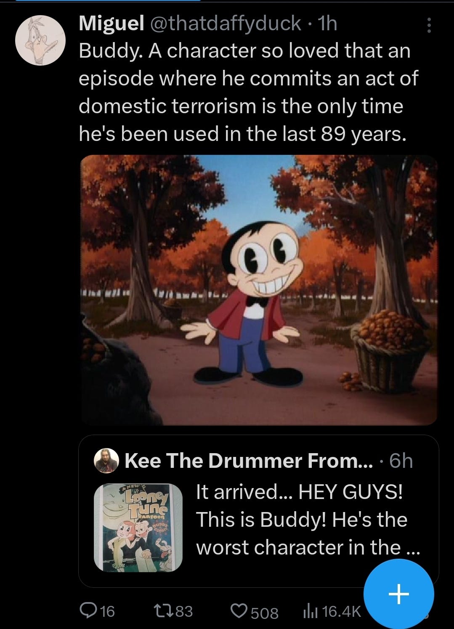Open the Kee The Drummer From... name
454x629 pixels.
pos(249,461)
